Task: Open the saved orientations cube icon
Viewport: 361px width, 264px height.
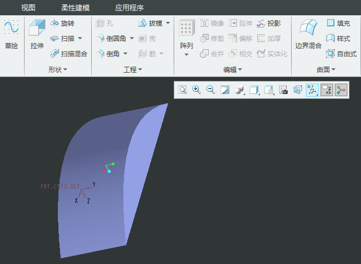Action: click(254, 90)
